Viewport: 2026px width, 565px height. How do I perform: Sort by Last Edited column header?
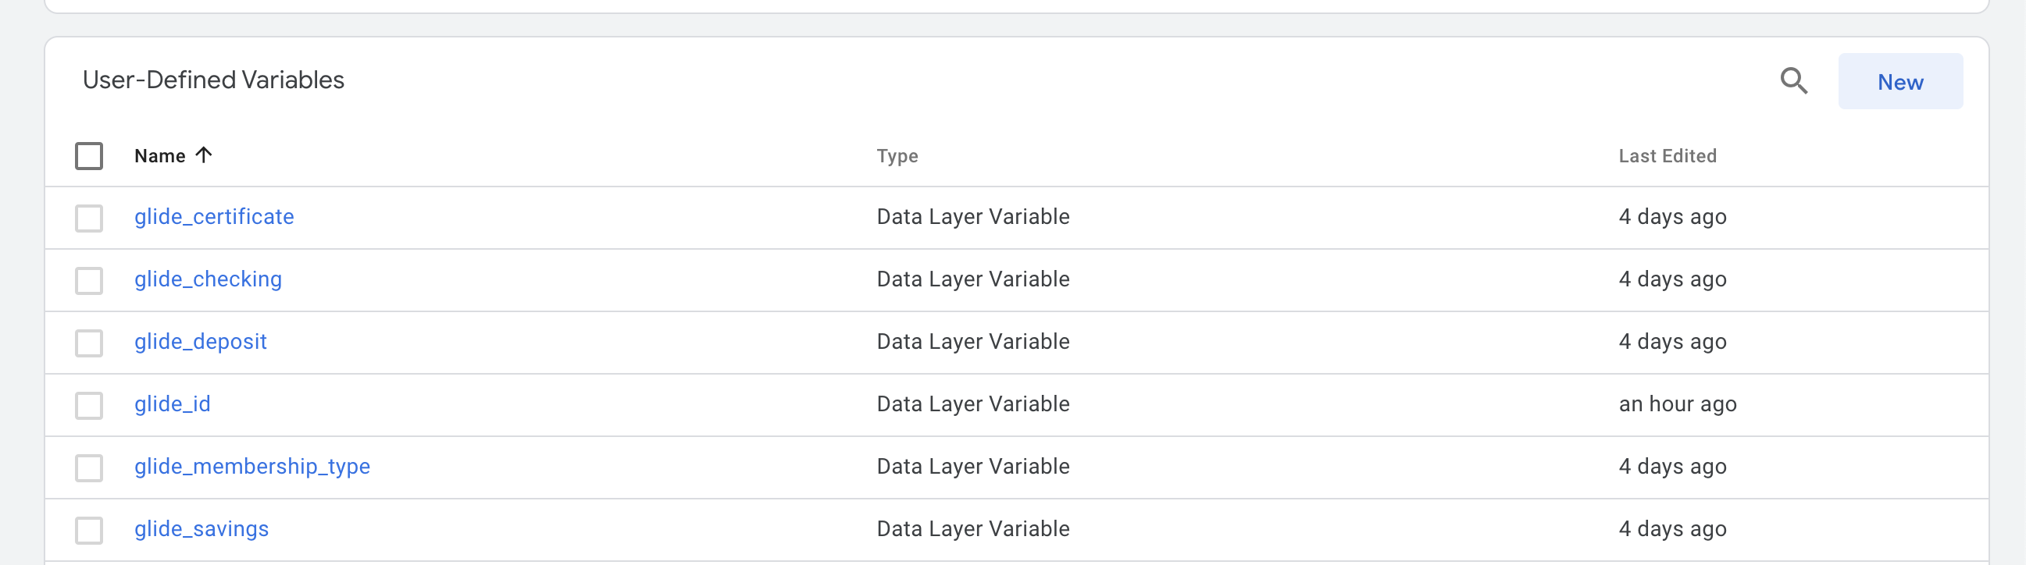(x=1667, y=156)
